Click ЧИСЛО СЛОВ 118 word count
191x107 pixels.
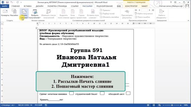click(x=25, y=105)
